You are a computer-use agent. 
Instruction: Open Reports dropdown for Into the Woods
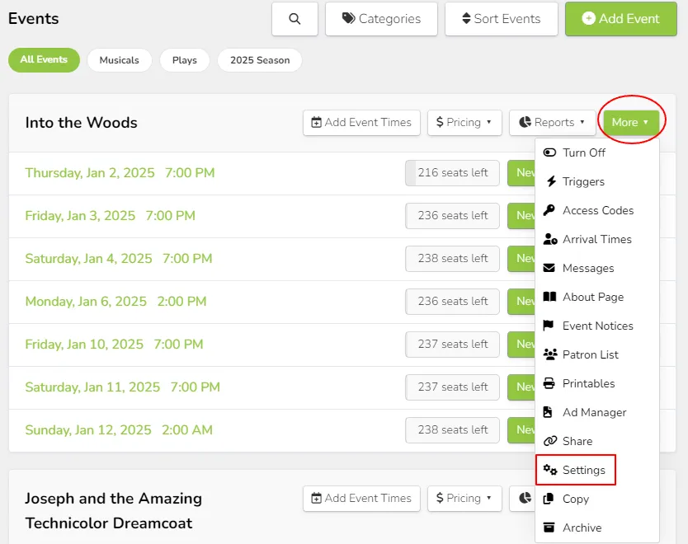point(552,123)
